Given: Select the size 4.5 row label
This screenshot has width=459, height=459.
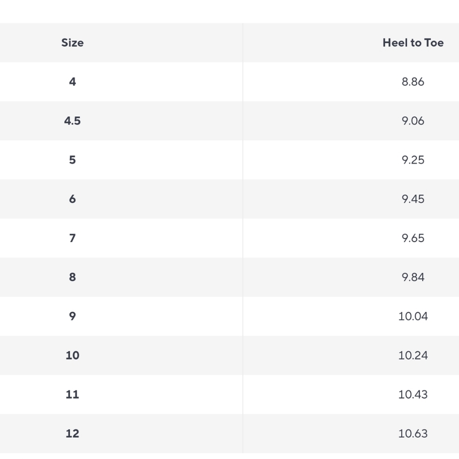Looking at the screenshot, I should coord(73,121).
